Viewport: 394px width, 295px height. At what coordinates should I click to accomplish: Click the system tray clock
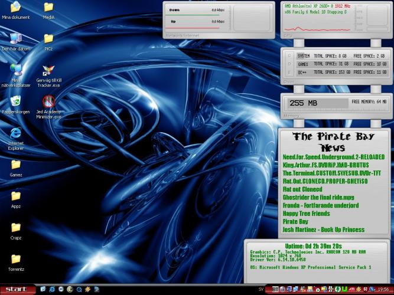tap(383, 290)
